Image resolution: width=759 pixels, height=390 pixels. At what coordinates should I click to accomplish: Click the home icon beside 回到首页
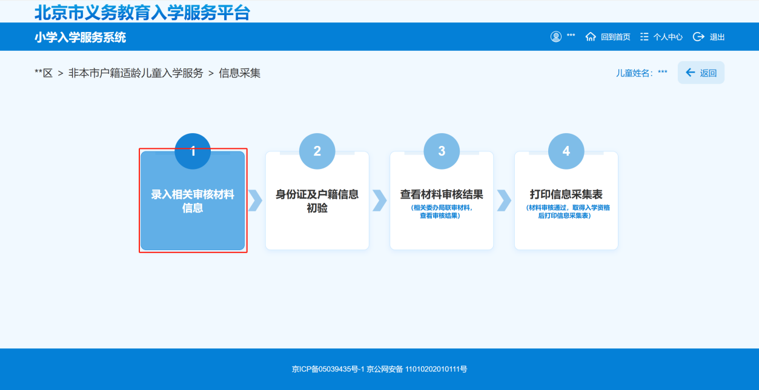coord(591,37)
